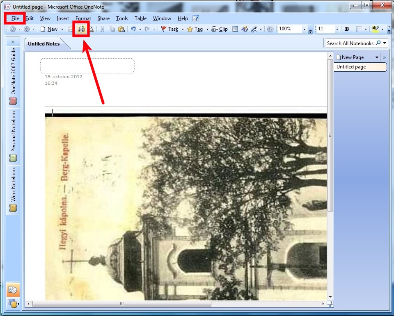Mark note with Task flag
394x316 pixels.
click(170, 30)
